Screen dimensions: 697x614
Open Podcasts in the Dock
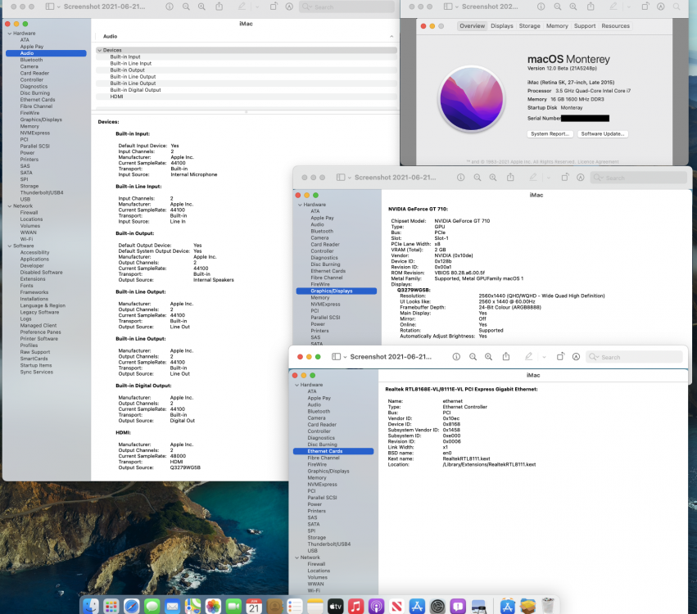coord(376,606)
